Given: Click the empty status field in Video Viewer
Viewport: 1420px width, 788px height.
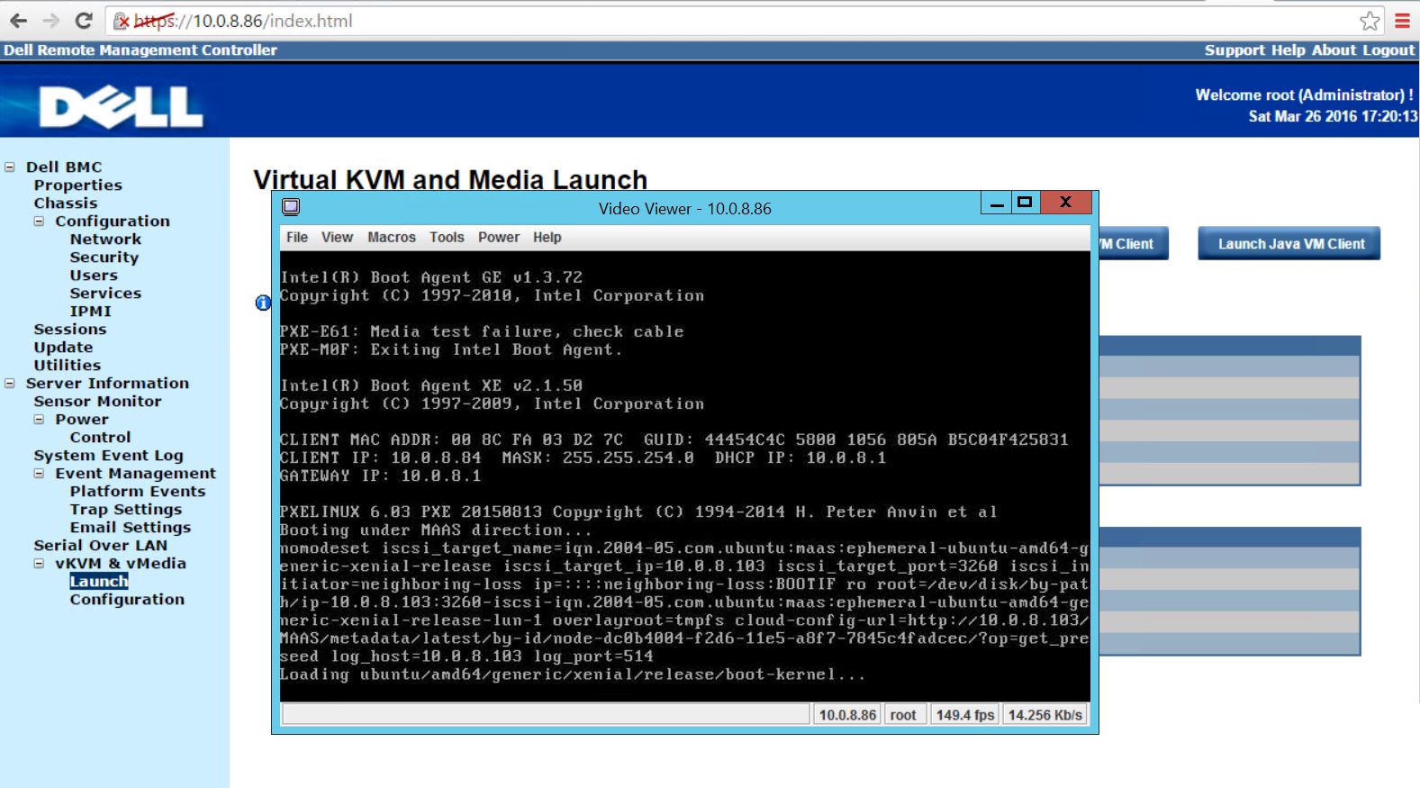Looking at the screenshot, I should click(546, 714).
